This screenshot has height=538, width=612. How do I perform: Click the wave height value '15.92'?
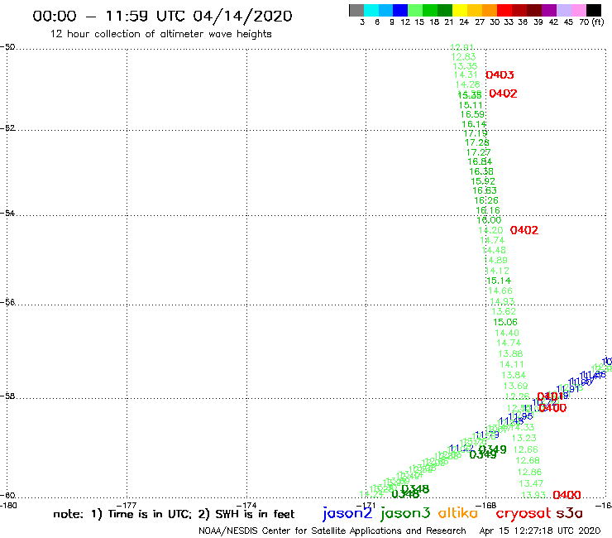[483, 181]
